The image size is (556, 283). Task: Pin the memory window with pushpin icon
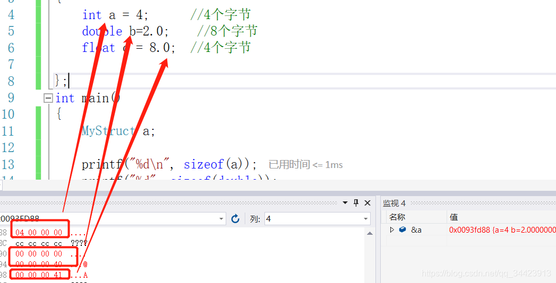point(356,202)
